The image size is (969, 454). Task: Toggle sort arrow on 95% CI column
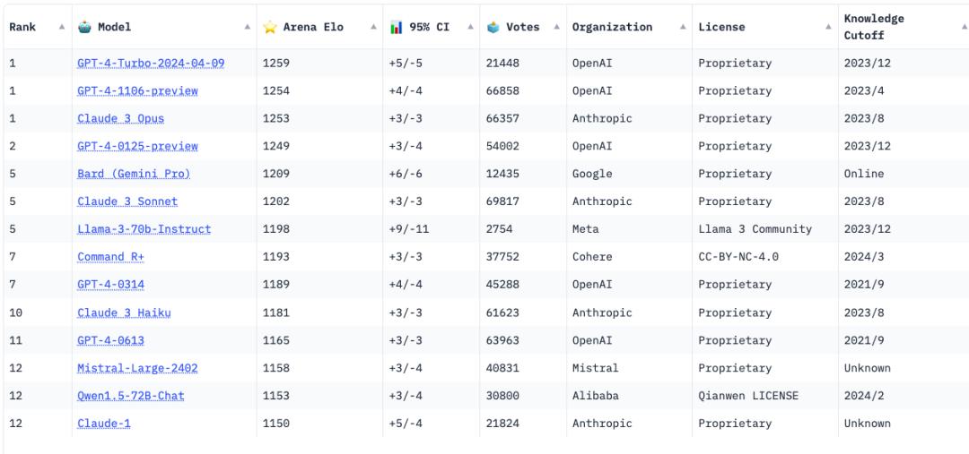click(470, 27)
